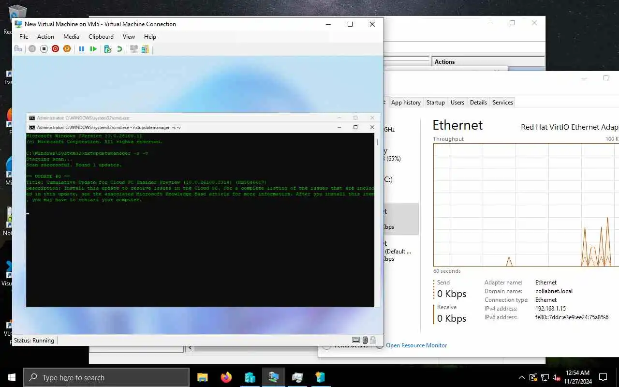Open the clock and date in the taskbar
Viewport: 619px width, 387px height.
point(577,377)
